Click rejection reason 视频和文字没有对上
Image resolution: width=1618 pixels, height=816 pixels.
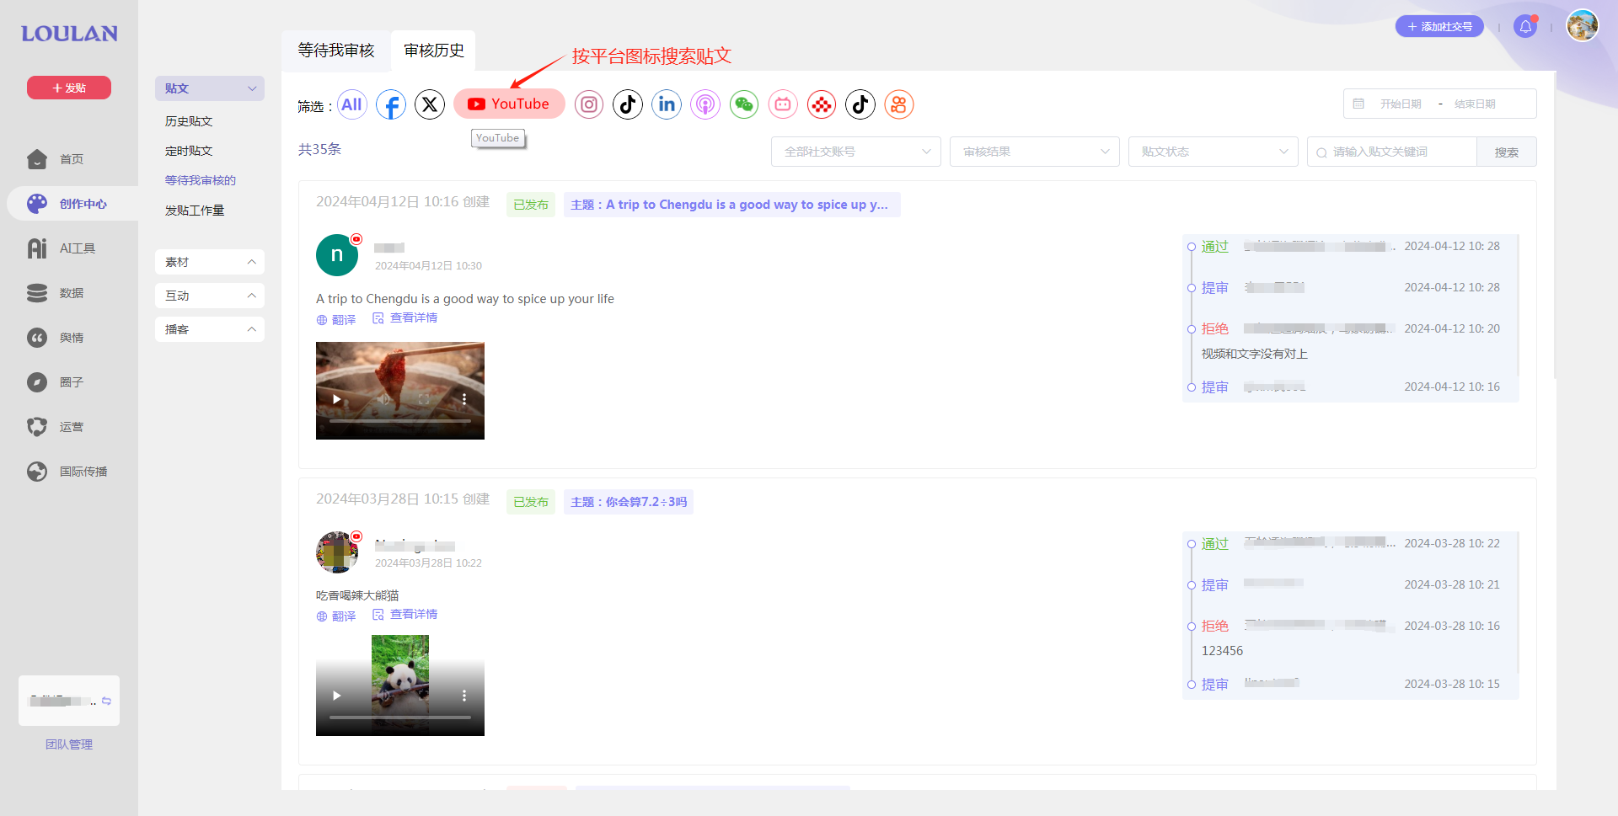pyautogui.click(x=1255, y=354)
